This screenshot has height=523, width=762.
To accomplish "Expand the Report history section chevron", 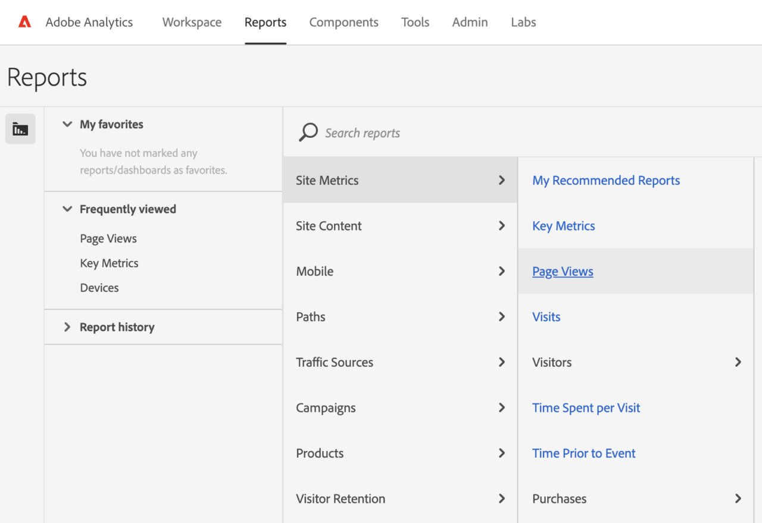I will coord(67,327).
